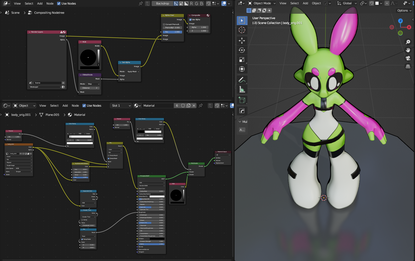Open the Add menu in the 3D viewport
Screen dimensions: 415x261
pos(305,3)
